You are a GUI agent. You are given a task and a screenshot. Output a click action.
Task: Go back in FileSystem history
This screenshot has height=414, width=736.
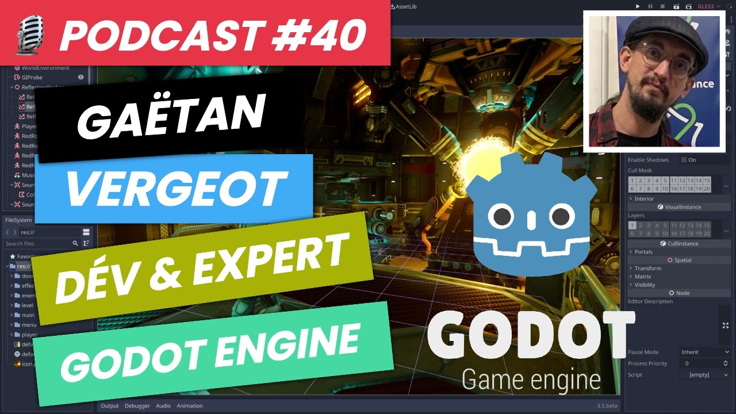click(7, 232)
